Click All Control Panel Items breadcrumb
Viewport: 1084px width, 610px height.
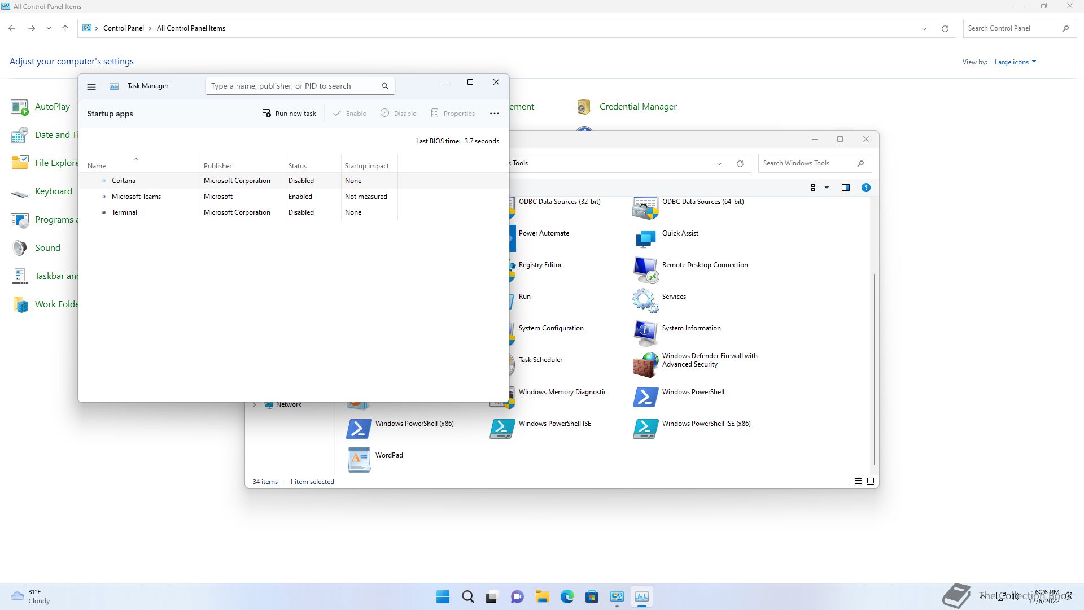pos(191,28)
